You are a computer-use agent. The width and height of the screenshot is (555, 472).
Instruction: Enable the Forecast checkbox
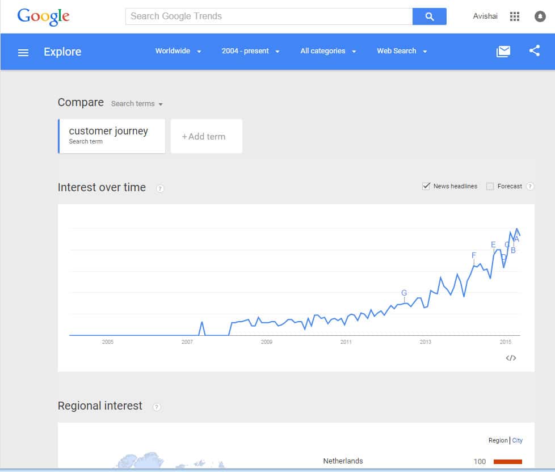490,186
